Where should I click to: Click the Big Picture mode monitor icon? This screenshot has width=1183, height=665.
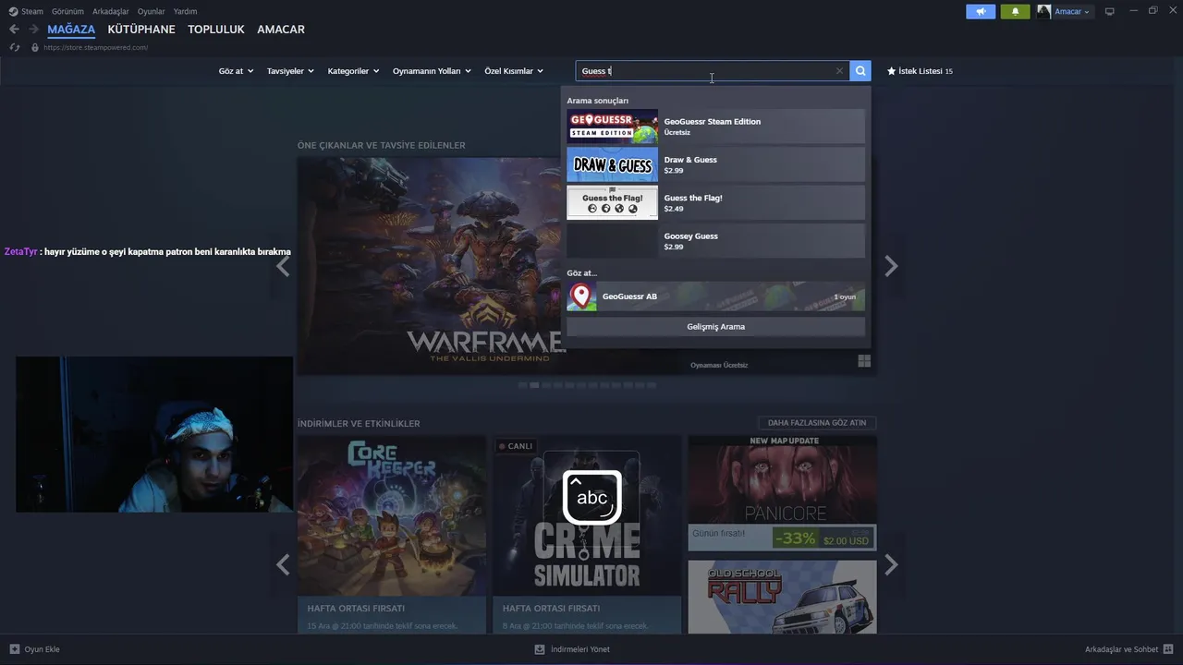[x=1110, y=11]
